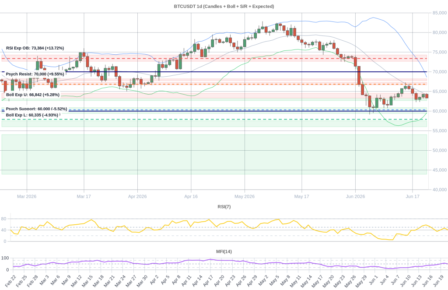Viewport: 448px width, 290px height.
Task: Select the 'Apr 14' bottom date label
Action: (196, 281)
